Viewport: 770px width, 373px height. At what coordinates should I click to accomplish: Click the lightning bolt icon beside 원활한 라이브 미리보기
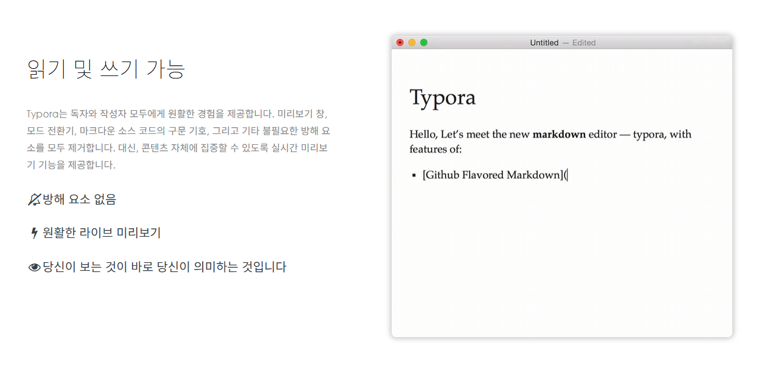point(35,233)
